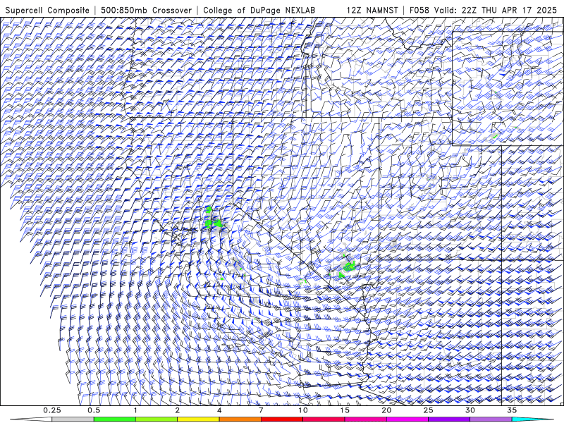Select the bright green legend segment between 0.5 and 1
564x423 pixels.
coord(115,419)
